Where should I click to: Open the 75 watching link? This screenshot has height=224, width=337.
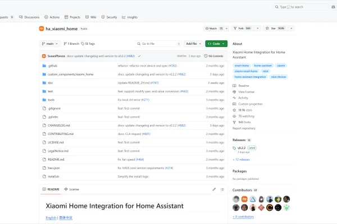click(x=244, y=116)
